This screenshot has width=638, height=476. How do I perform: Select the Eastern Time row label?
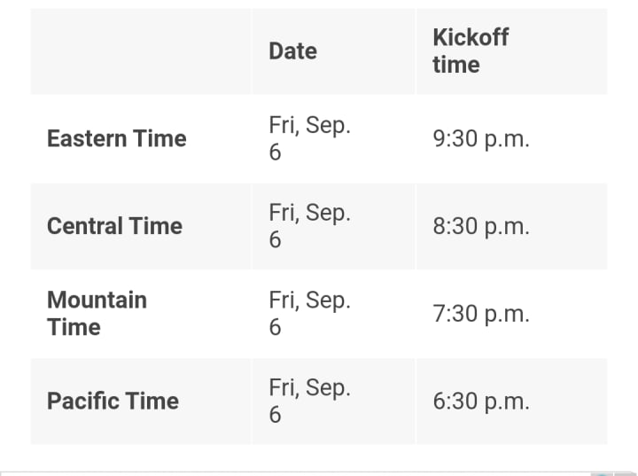[116, 138]
